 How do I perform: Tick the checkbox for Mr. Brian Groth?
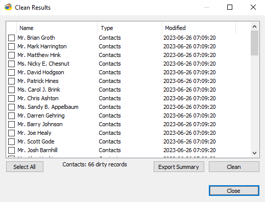(x=11, y=38)
